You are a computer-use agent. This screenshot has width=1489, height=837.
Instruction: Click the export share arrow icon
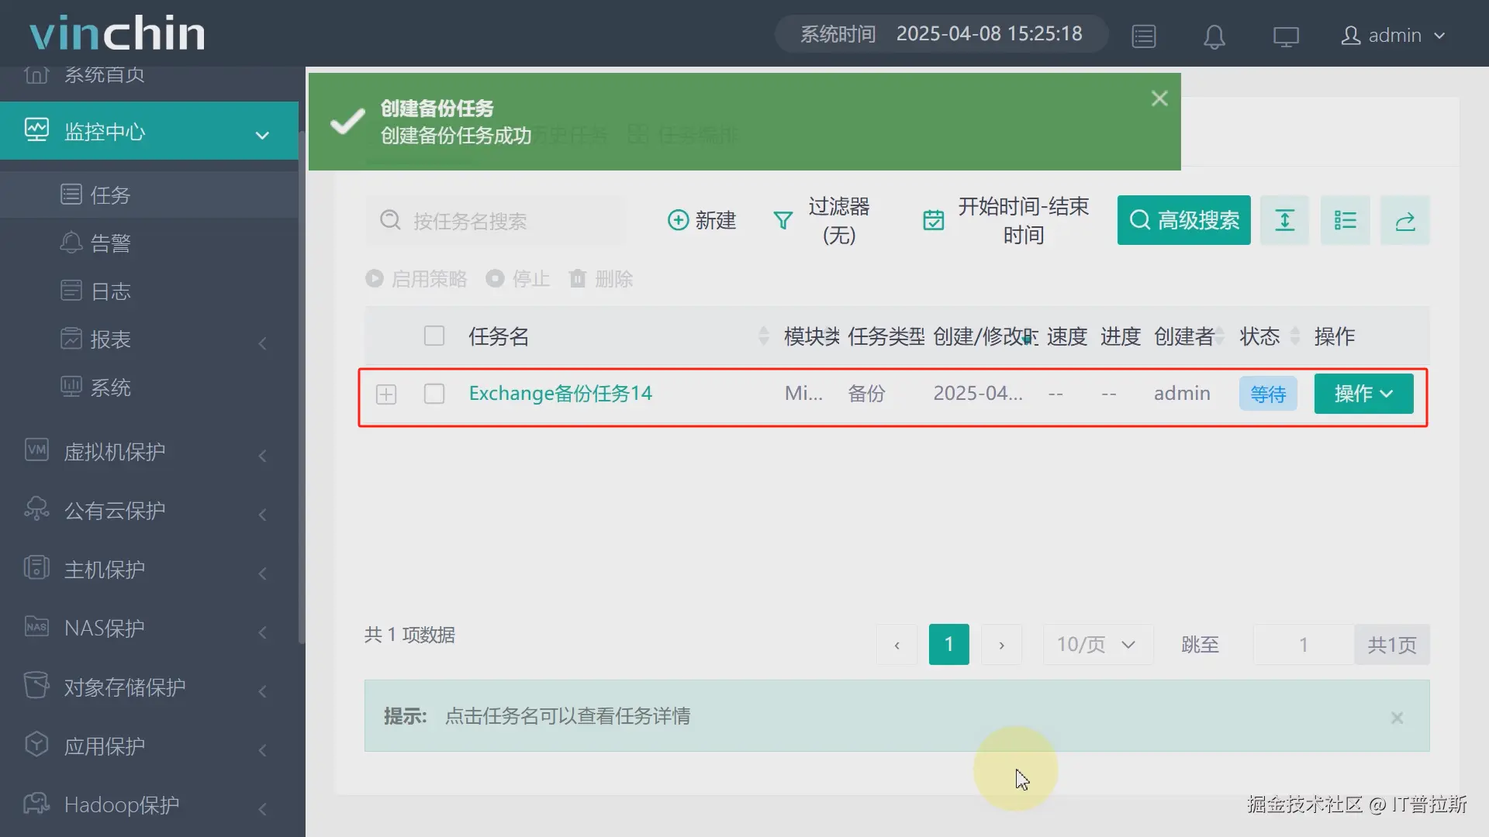(x=1404, y=221)
